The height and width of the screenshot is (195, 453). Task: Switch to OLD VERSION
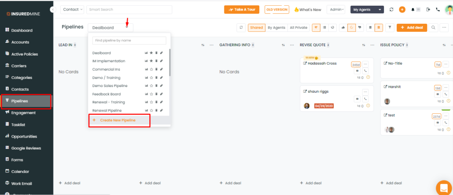277,10
